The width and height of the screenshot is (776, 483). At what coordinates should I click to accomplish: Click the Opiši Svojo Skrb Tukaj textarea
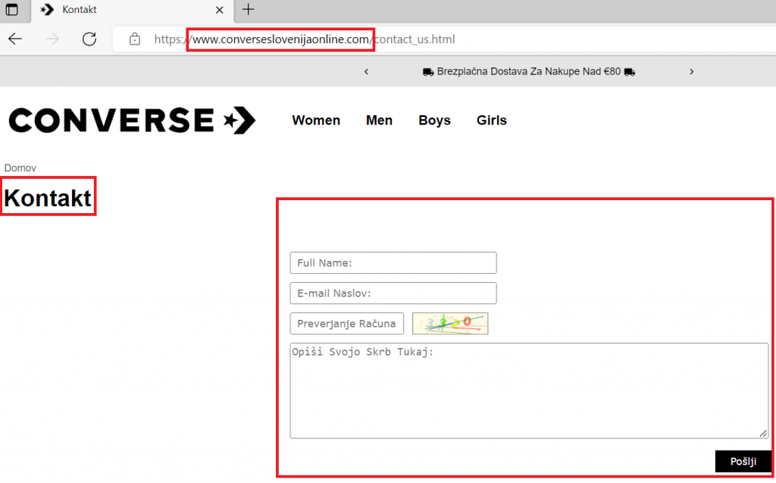click(528, 390)
